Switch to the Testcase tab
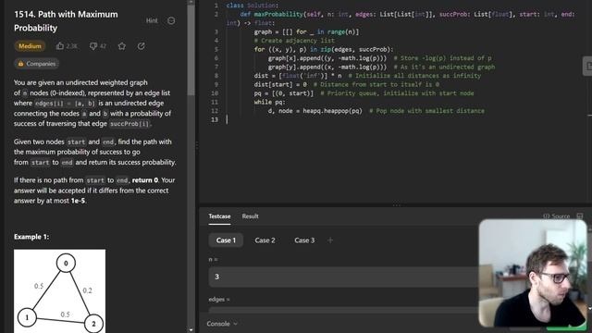The image size is (592, 333). (219, 216)
